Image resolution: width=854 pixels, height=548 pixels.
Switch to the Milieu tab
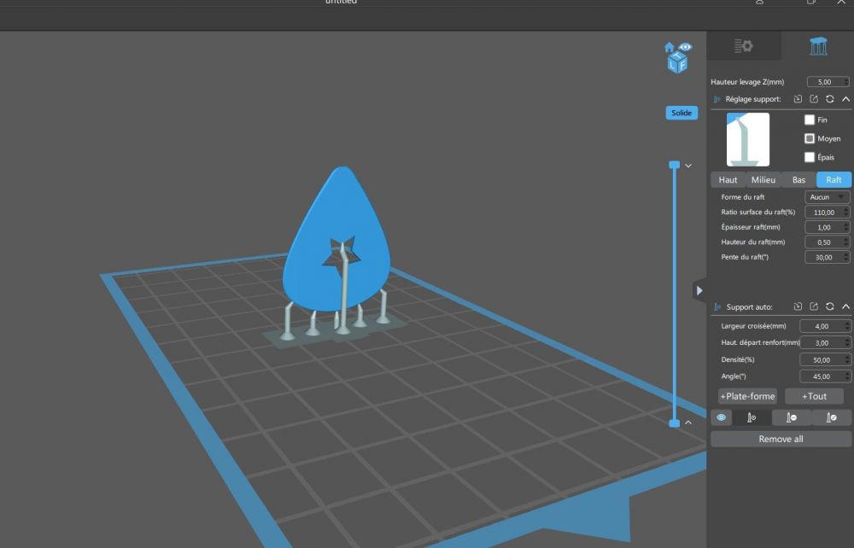point(763,179)
